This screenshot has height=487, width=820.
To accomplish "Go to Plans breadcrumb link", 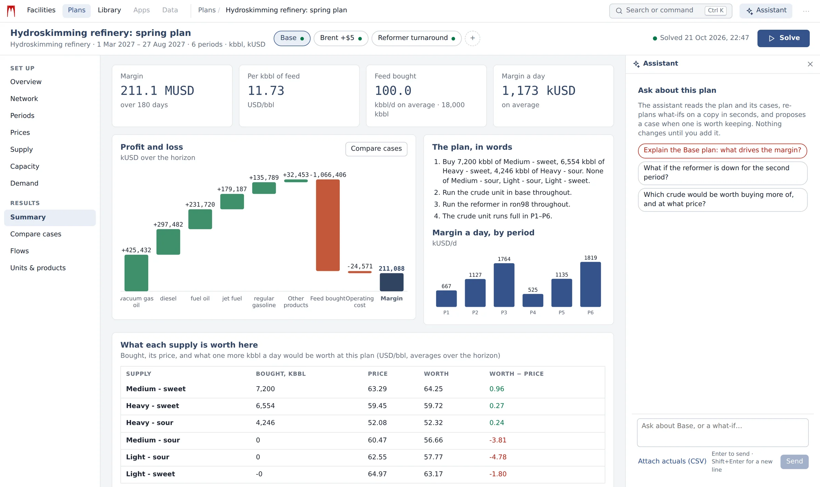I will click(207, 10).
